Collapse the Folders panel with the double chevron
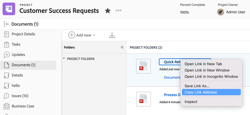The image size is (250, 115). (122, 47)
